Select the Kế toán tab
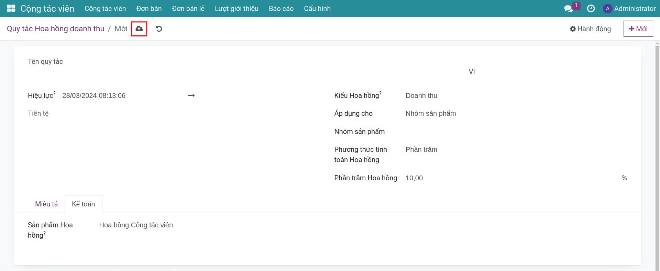This screenshot has height=271, width=660. pyautogui.click(x=84, y=204)
